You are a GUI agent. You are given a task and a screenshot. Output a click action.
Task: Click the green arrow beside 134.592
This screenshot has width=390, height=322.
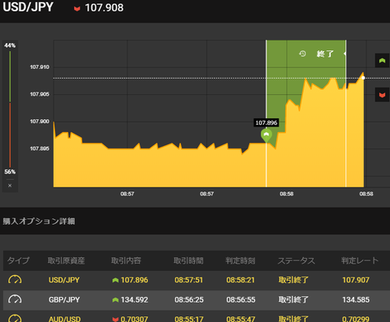click(115, 300)
